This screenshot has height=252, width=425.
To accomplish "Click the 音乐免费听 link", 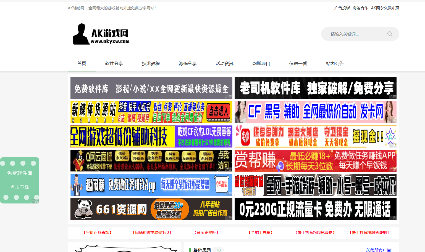I will [206, 232].
